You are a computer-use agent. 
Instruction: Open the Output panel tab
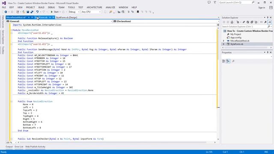click(9, 147)
